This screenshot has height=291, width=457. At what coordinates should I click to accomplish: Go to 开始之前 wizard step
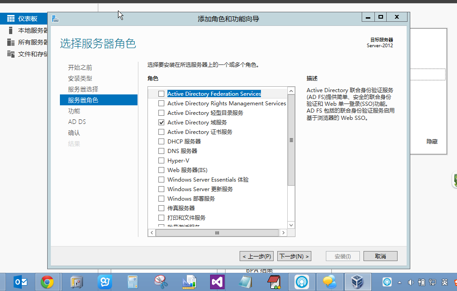coord(80,68)
